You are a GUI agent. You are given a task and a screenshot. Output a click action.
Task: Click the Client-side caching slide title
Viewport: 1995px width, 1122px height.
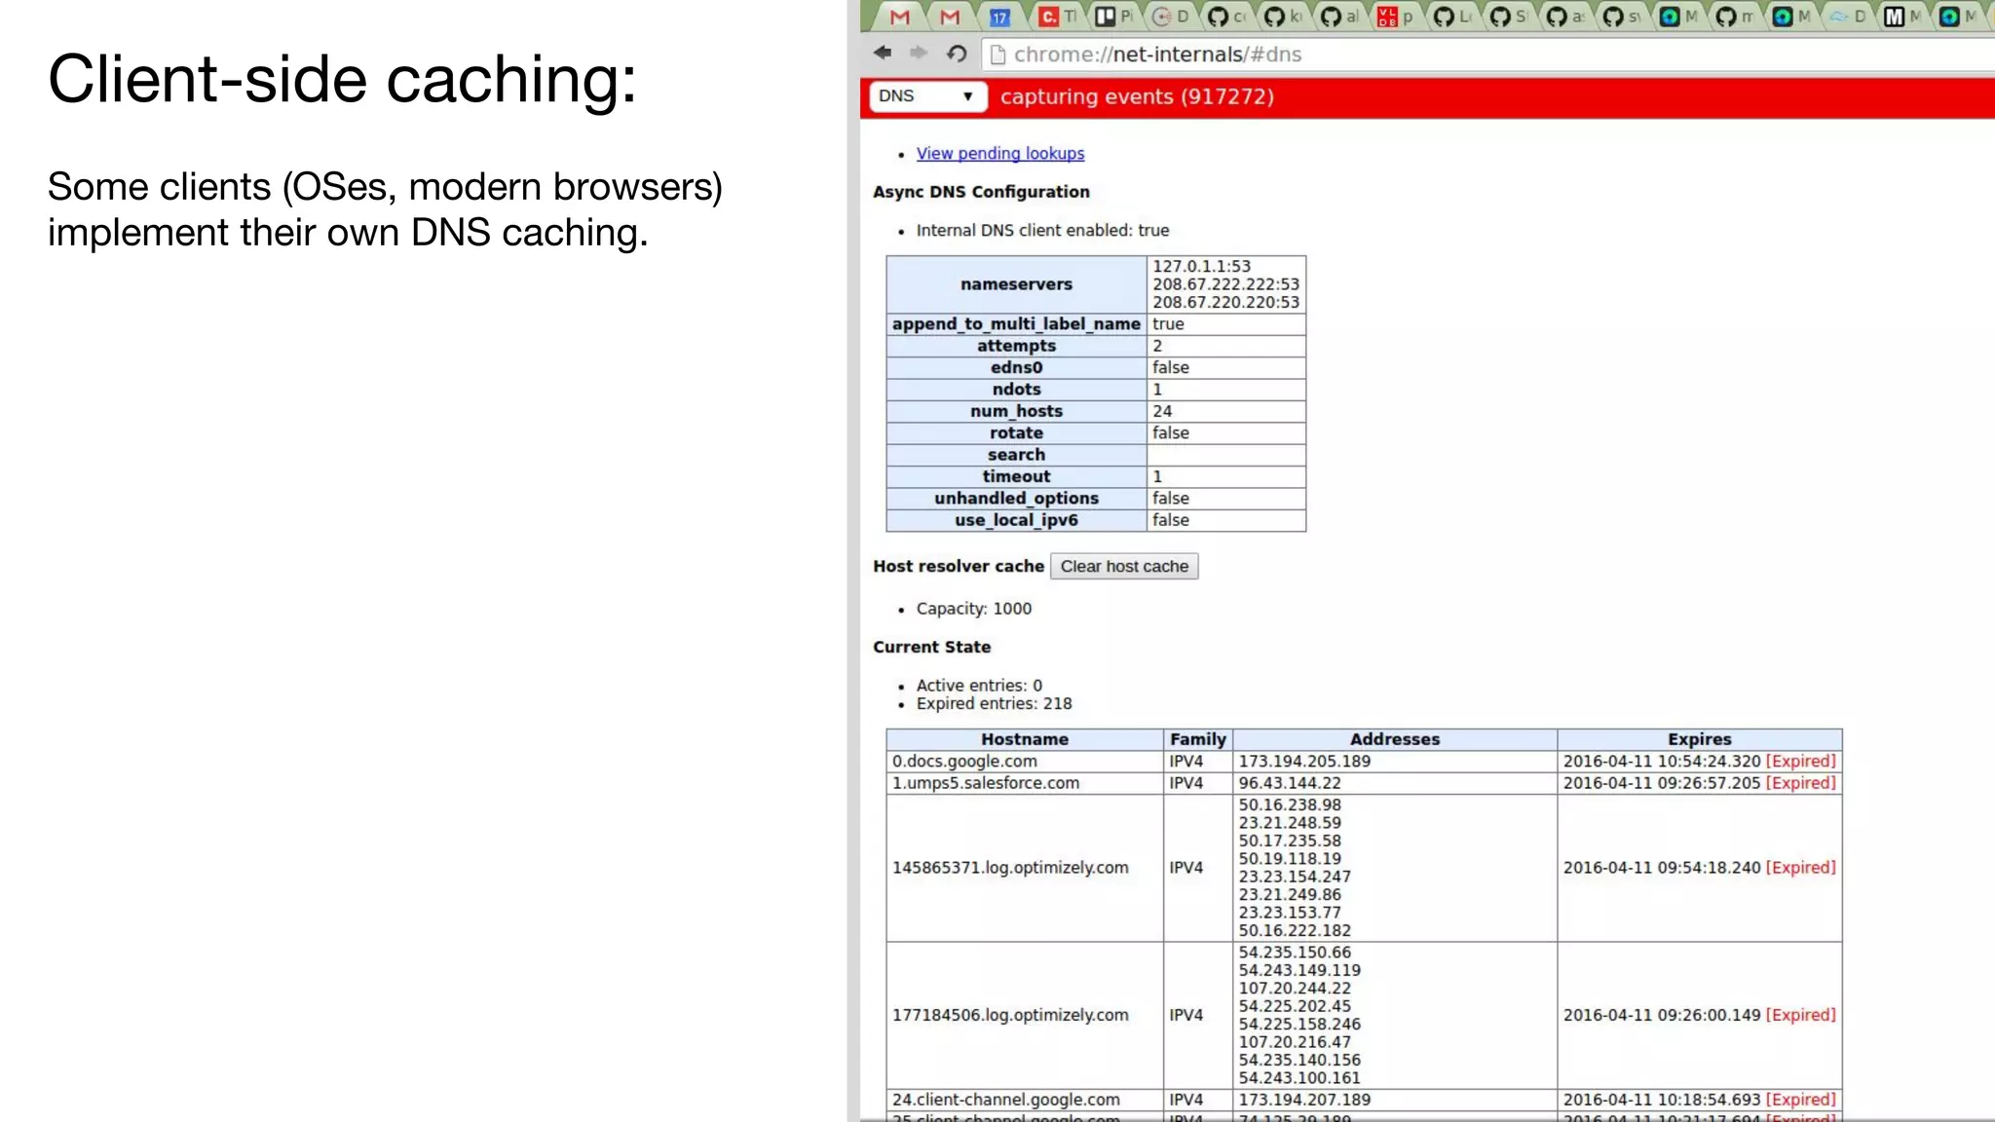[x=342, y=79]
